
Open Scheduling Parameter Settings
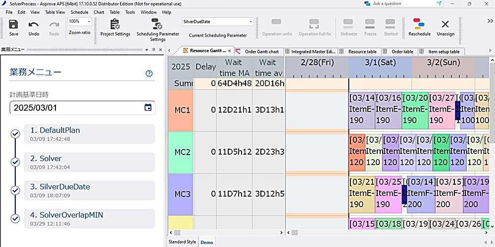point(157,25)
